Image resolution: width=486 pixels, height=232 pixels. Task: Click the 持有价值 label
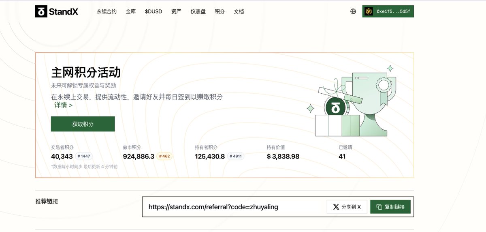point(275,147)
